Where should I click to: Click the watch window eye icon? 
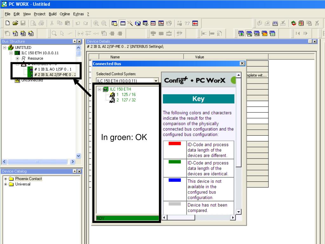point(145,23)
